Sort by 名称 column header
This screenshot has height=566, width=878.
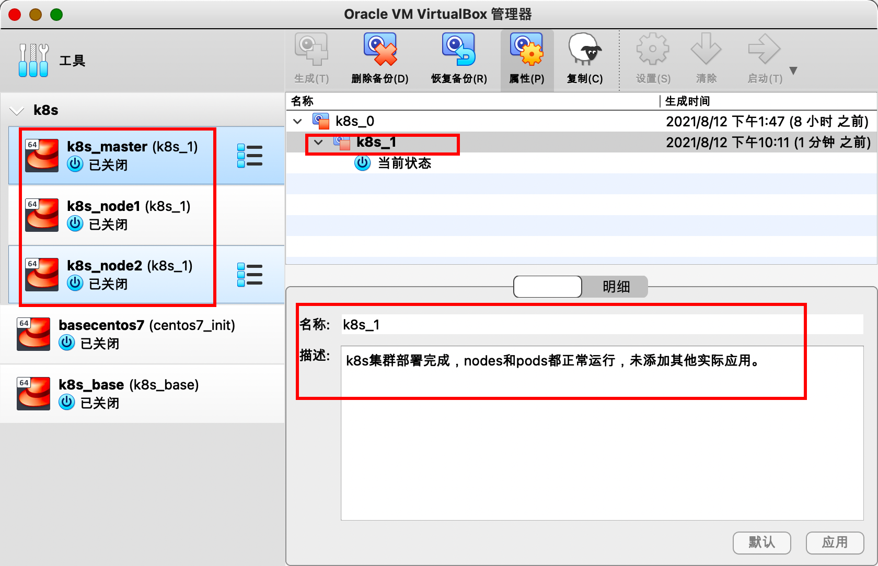click(x=472, y=101)
